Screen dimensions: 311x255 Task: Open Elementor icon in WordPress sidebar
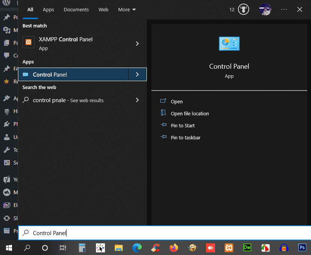click(x=7, y=205)
